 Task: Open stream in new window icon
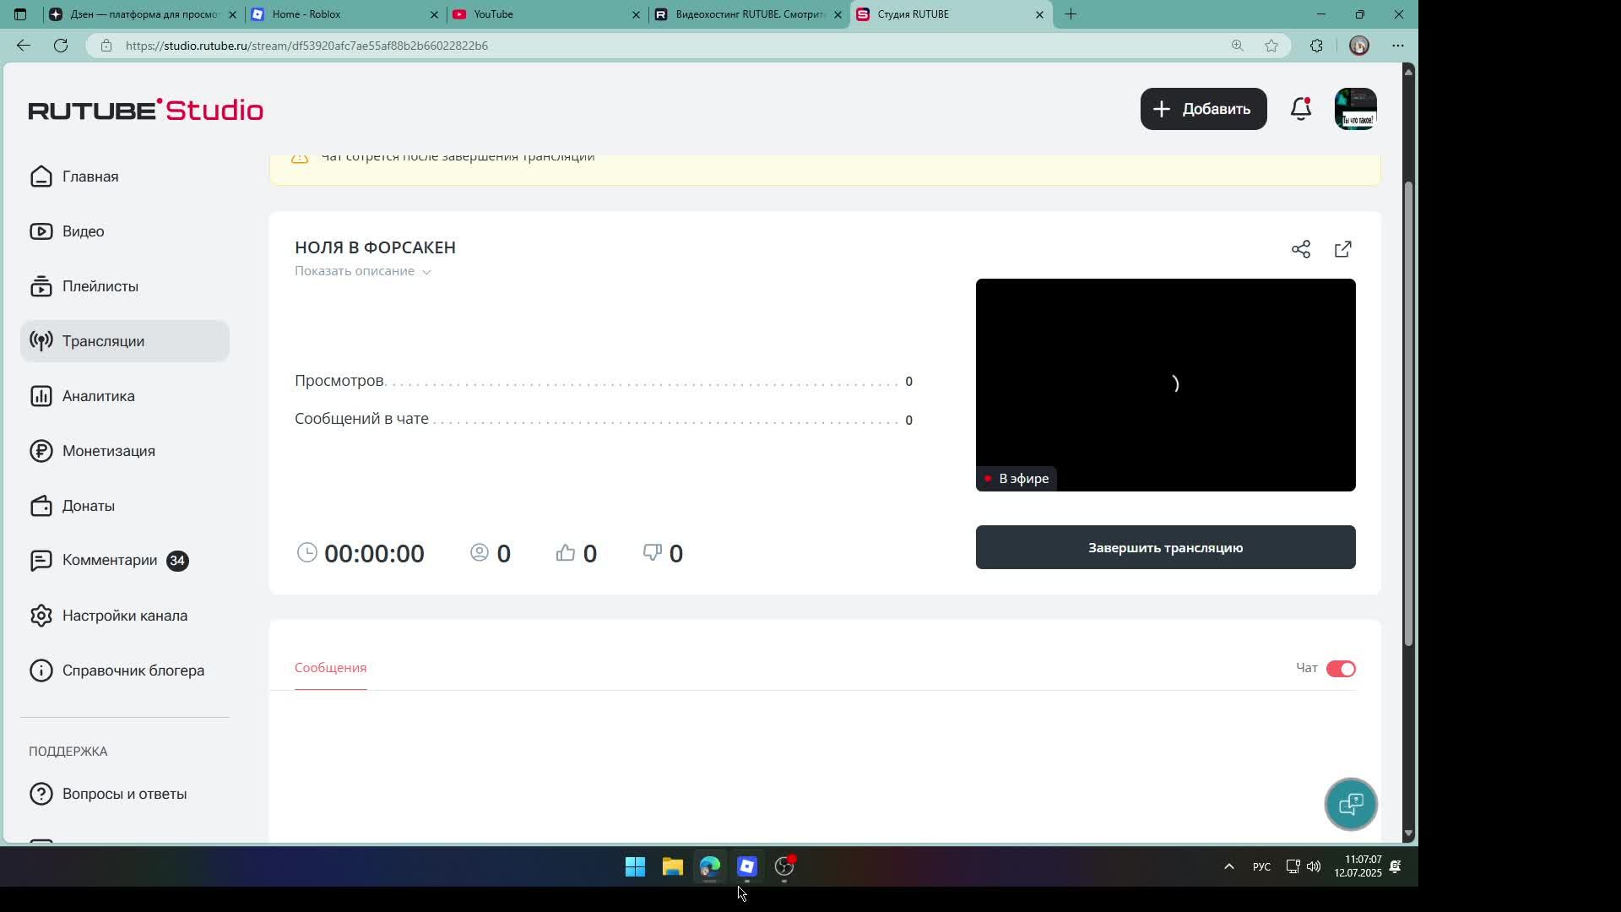point(1342,249)
